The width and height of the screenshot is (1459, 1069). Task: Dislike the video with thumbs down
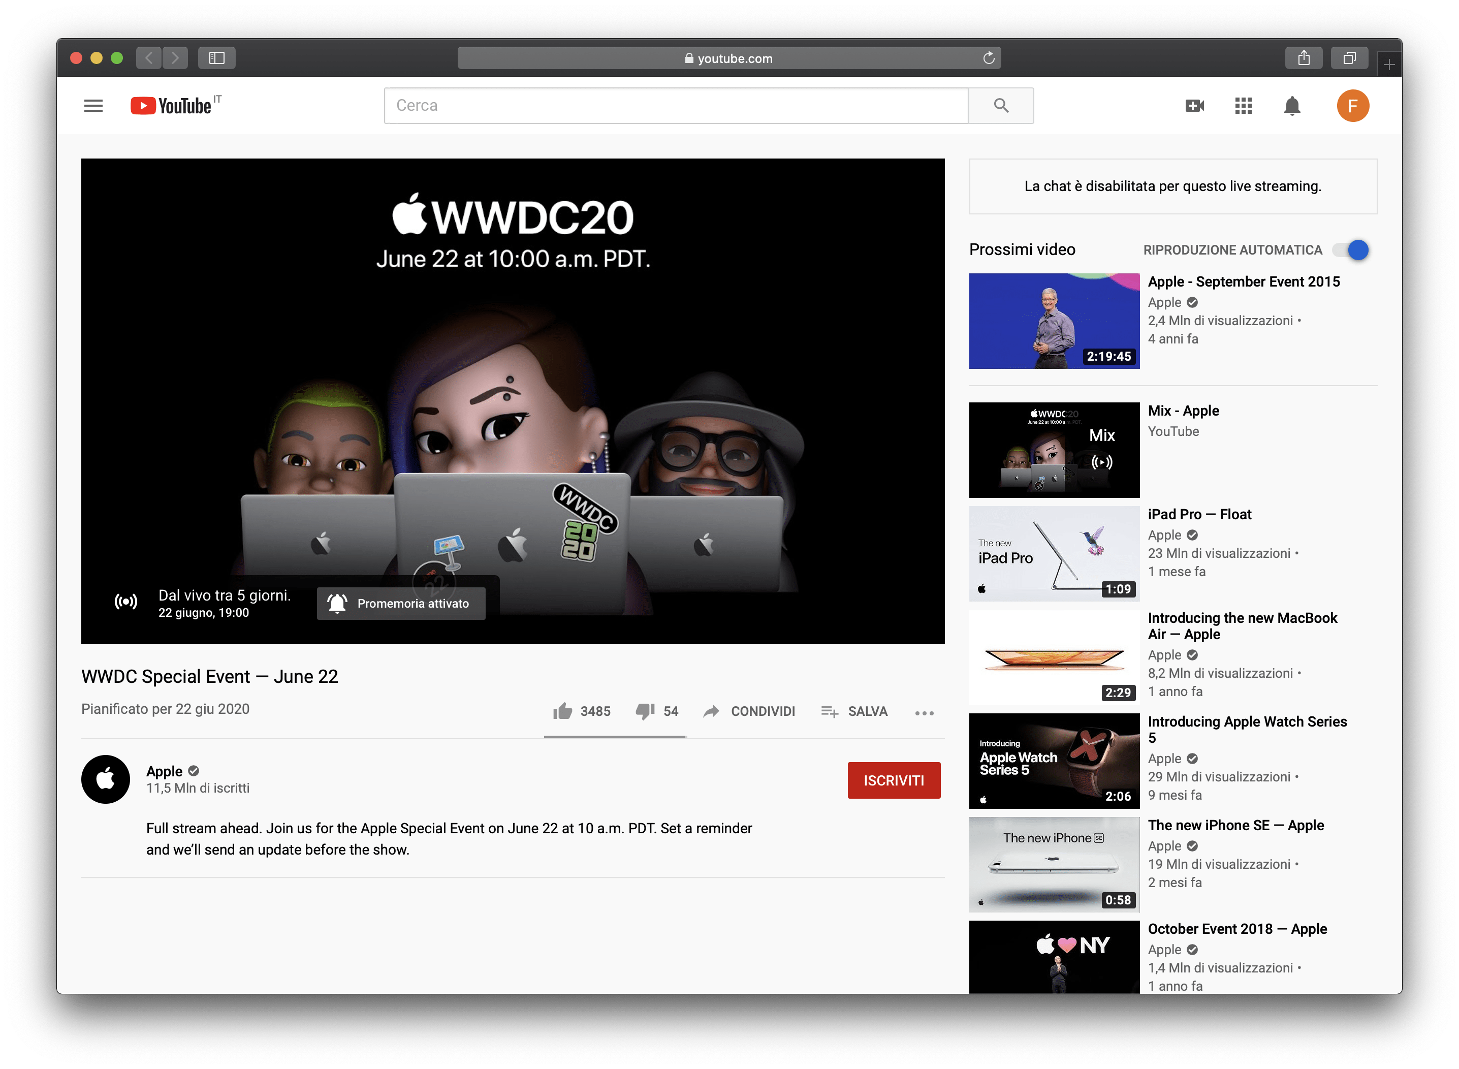(645, 711)
